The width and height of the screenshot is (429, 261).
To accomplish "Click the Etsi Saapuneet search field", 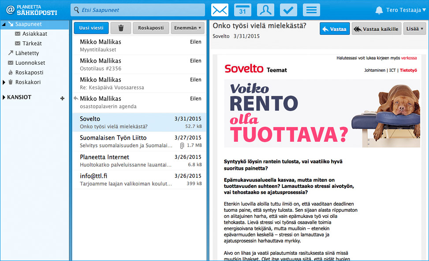I will click(x=138, y=10).
